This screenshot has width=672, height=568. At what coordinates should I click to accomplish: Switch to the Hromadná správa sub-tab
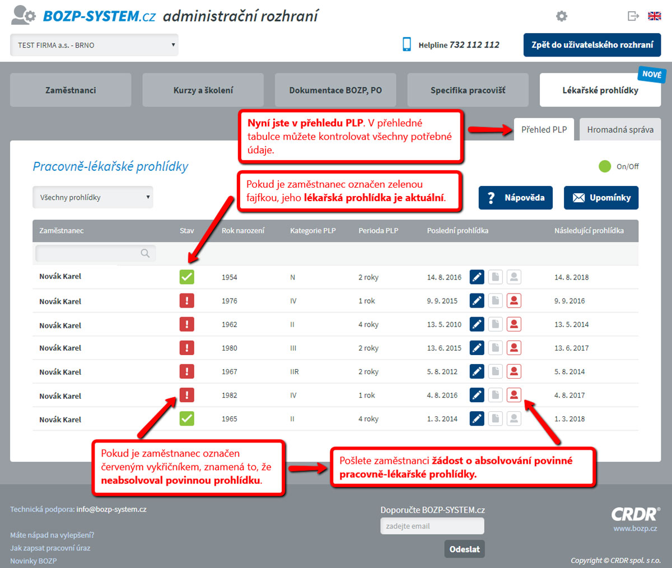tap(620, 129)
